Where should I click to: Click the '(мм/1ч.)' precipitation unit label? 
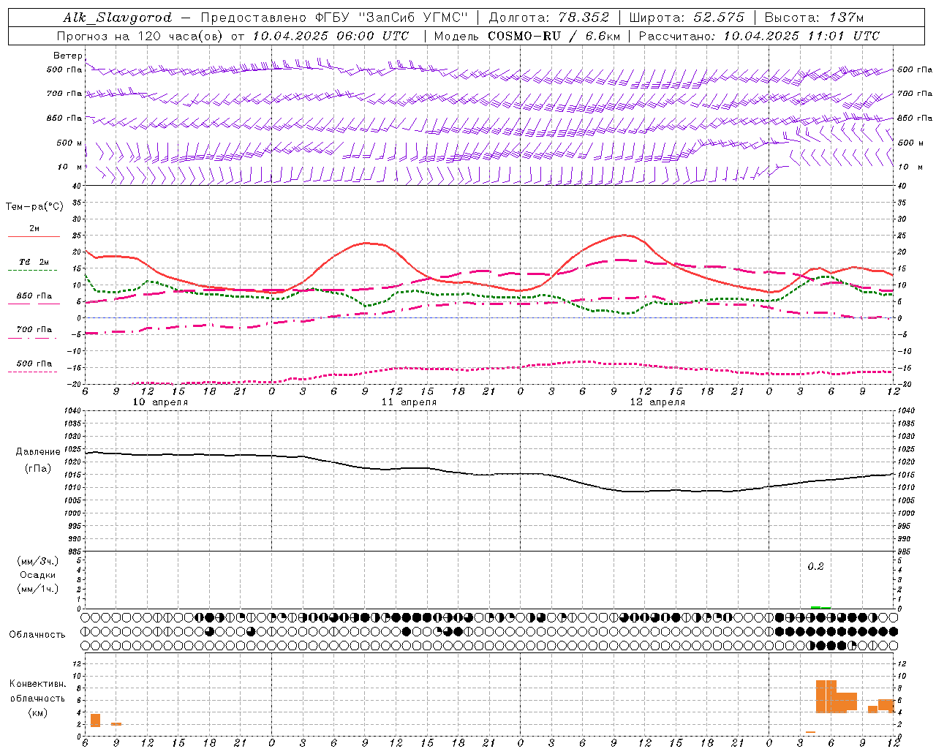(x=37, y=589)
